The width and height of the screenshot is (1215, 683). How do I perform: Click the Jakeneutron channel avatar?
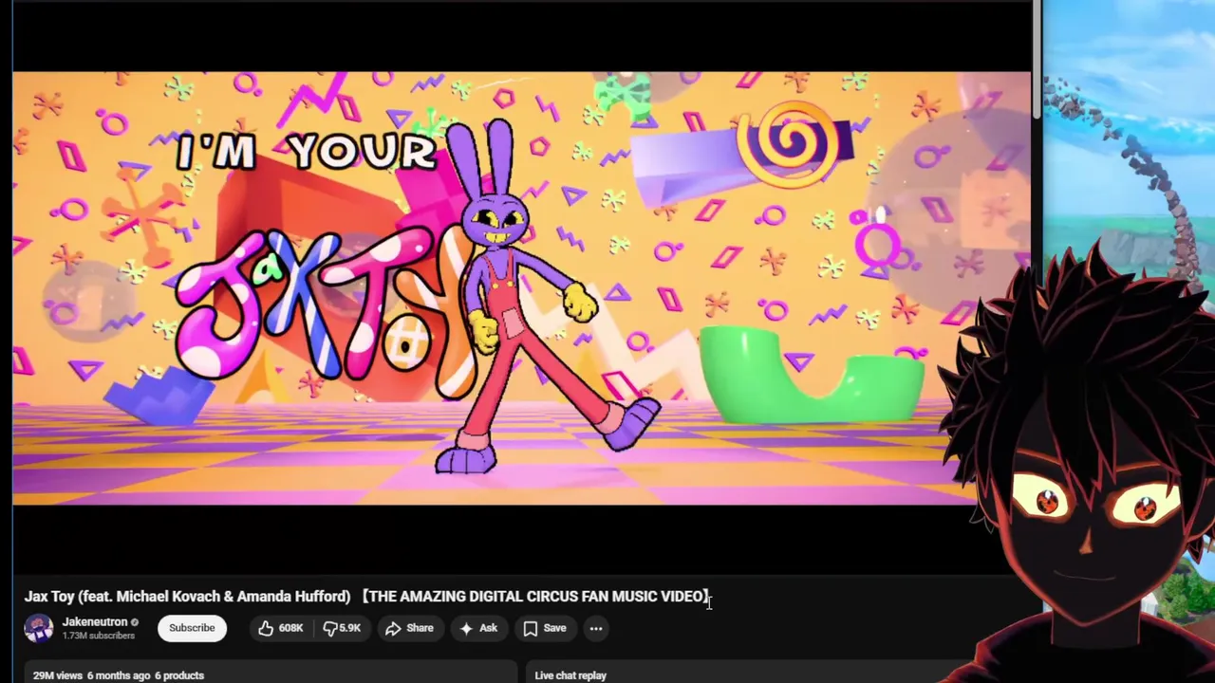tap(39, 628)
